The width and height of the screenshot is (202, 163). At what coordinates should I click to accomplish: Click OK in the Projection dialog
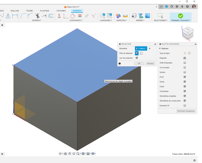click(139, 64)
